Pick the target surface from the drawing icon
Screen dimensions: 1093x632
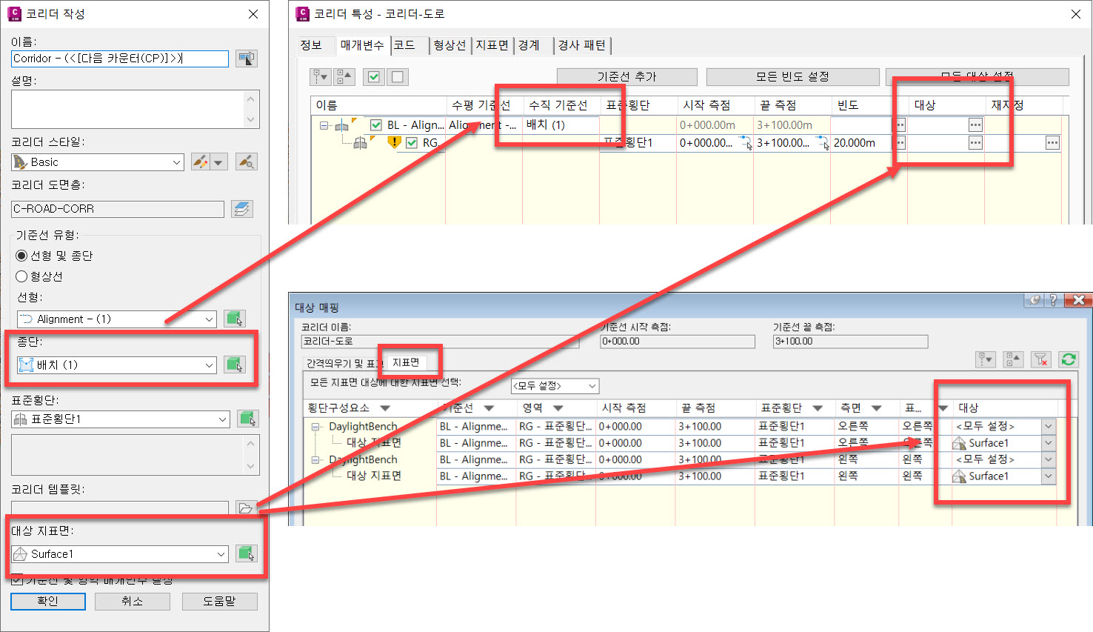pyautogui.click(x=246, y=553)
